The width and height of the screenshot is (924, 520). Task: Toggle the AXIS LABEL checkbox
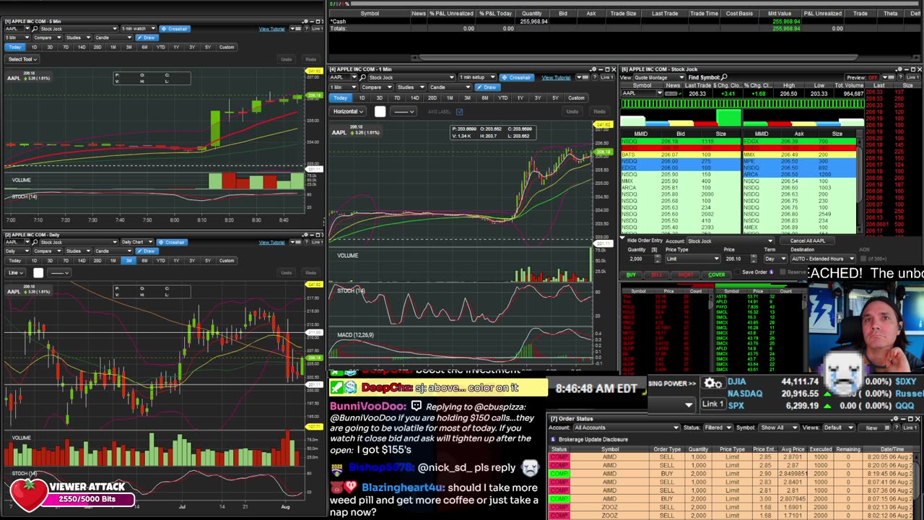click(x=459, y=111)
